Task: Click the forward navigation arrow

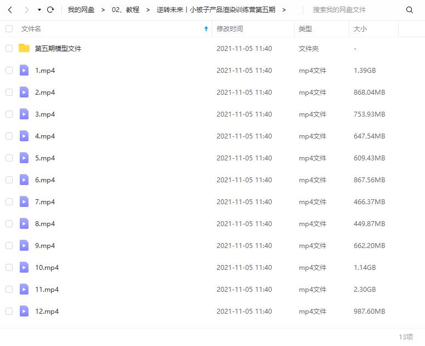Action: click(x=26, y=10)
